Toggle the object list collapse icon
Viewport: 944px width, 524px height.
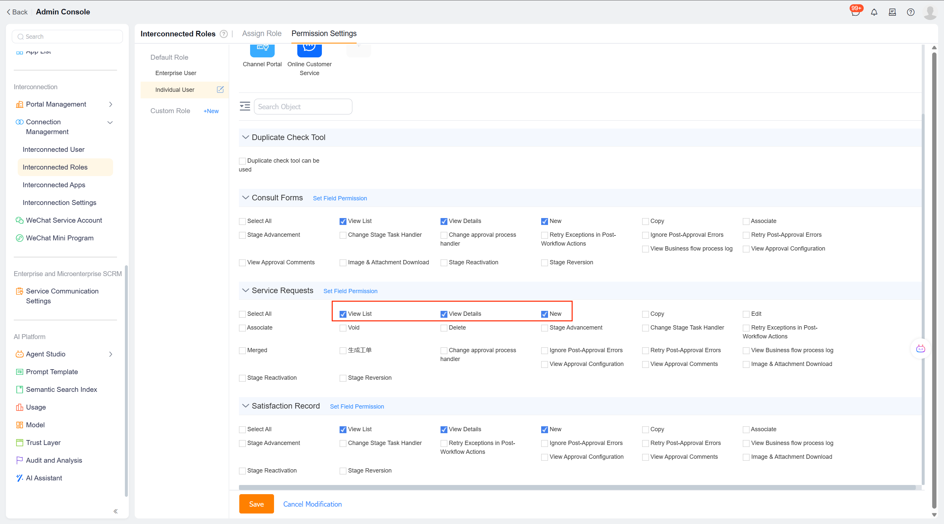point(245,106)
